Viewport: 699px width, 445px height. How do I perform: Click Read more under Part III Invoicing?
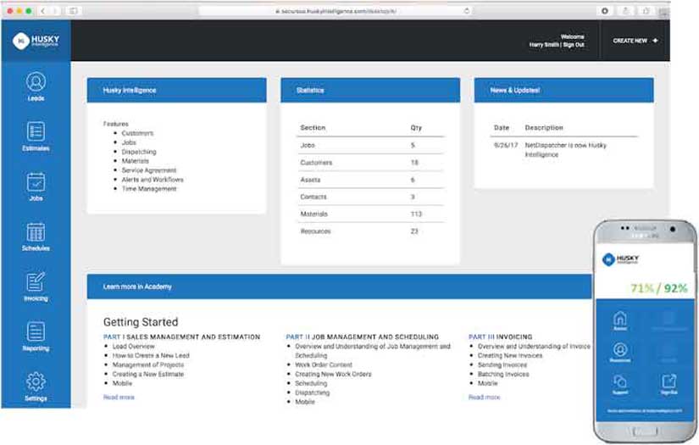point(484,397)
